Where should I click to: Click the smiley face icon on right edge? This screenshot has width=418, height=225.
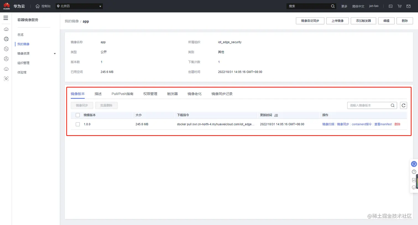coord(414,188)
